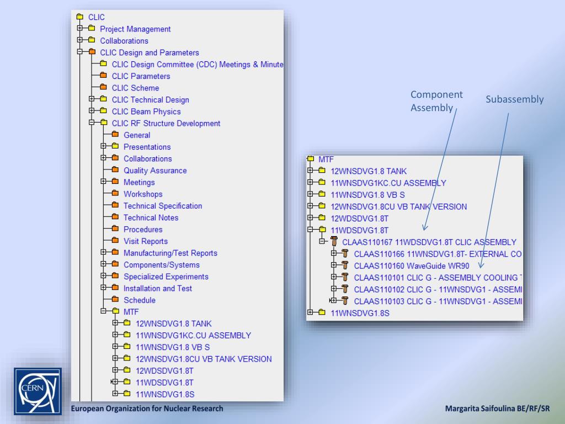Expand the Presentations node

pyautogui.click(x=103, y=146)
